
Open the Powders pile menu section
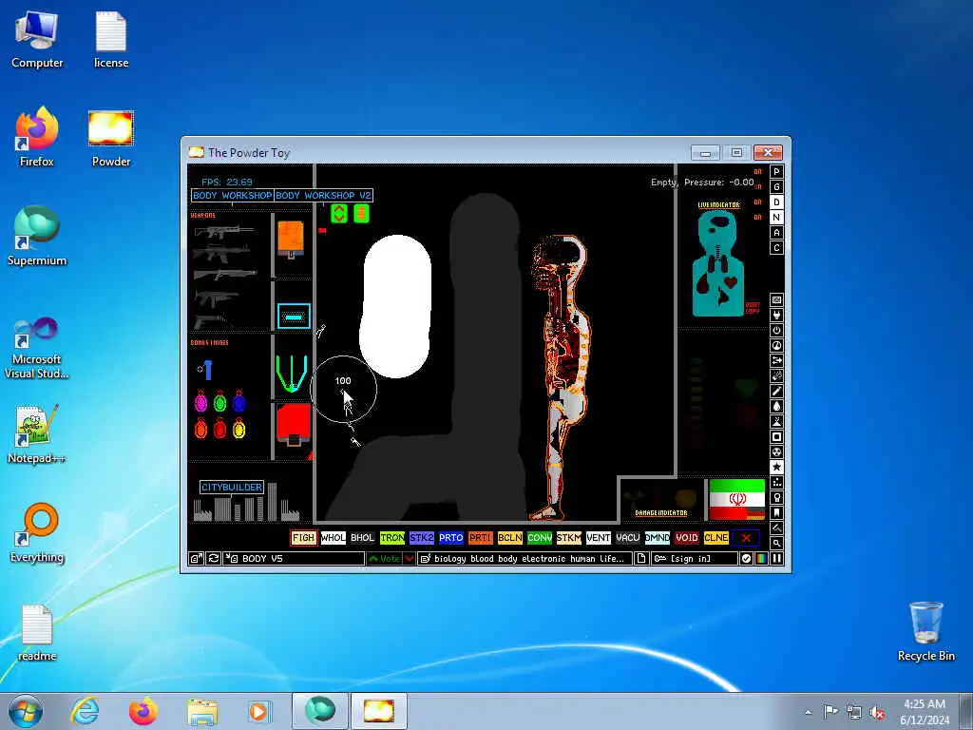[x=776, y=421]
